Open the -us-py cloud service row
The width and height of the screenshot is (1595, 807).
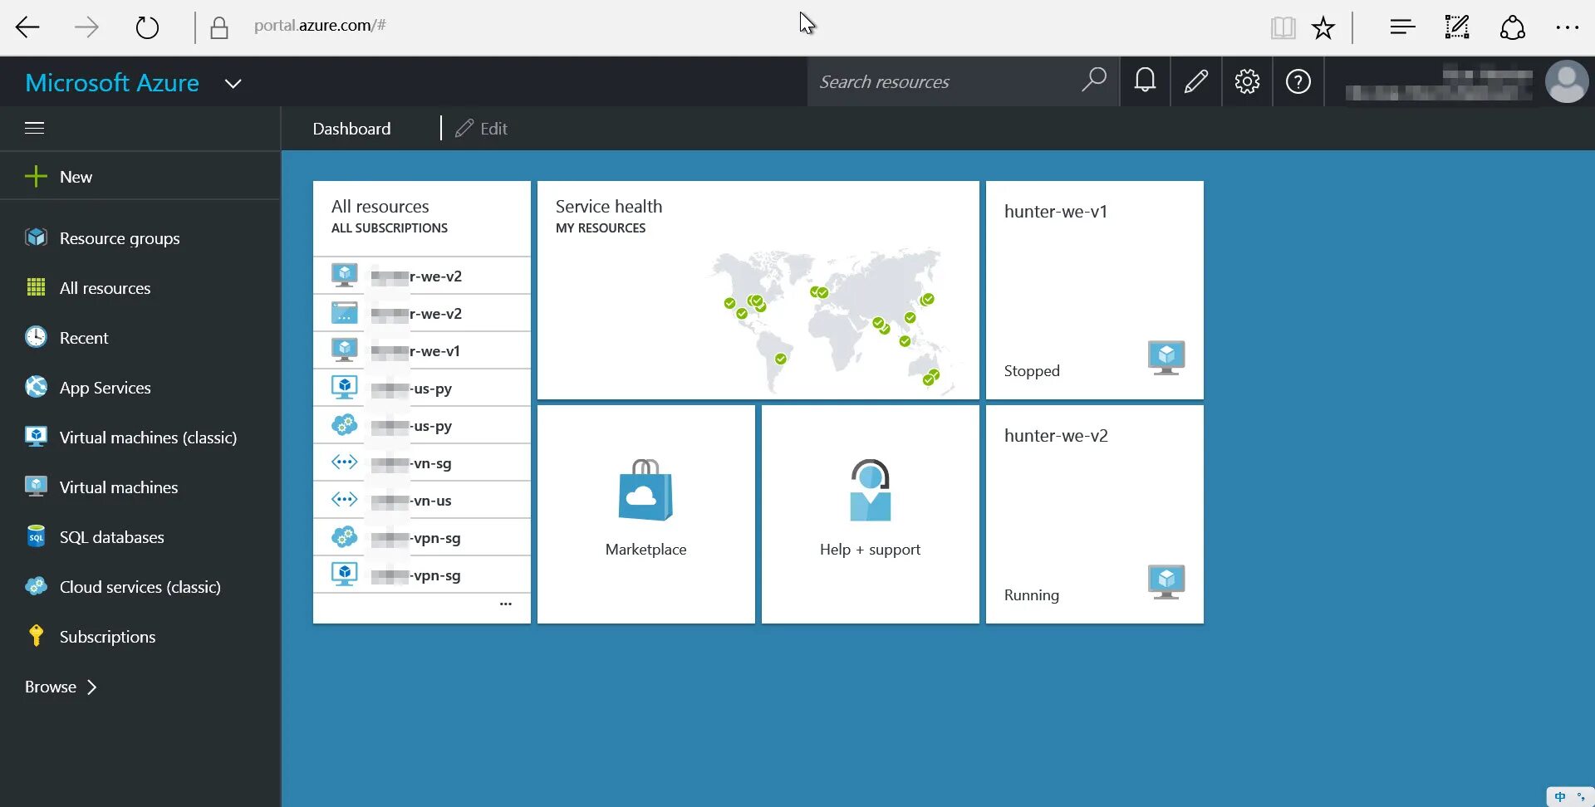pyautogui.click(x=422, y=425)
